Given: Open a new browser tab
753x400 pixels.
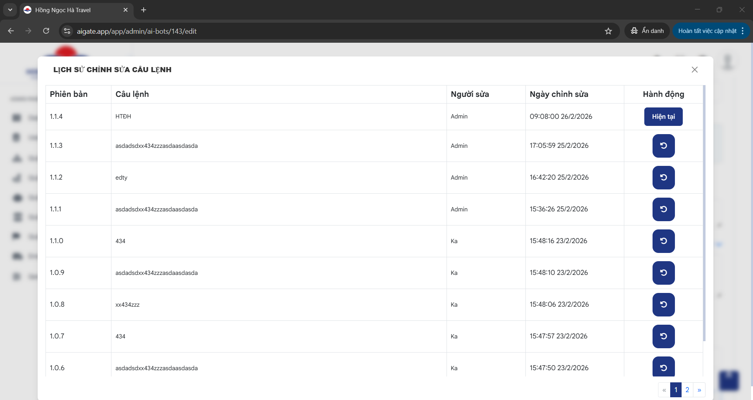Looking at the screenshot, I should point(144,10).
